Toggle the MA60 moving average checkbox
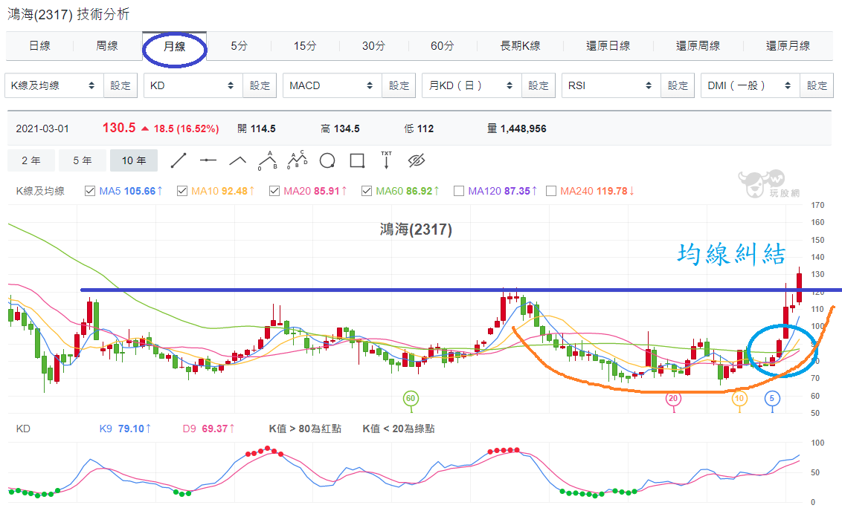Viewport: 842px width, 508px height. pos(367,191)
